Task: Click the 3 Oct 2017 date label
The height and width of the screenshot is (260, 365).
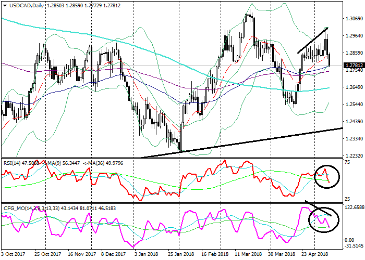Action: 13,255
